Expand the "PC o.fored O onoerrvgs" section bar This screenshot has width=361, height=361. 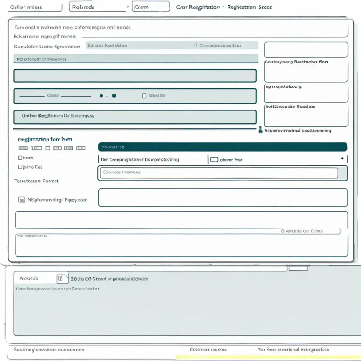coord(135,59)
